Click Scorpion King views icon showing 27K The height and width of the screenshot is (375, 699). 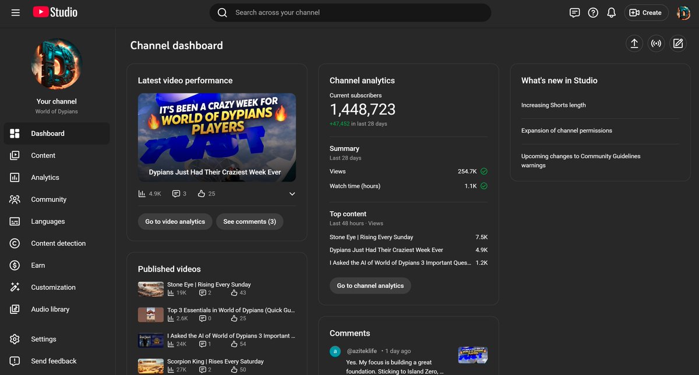(171, 370)
